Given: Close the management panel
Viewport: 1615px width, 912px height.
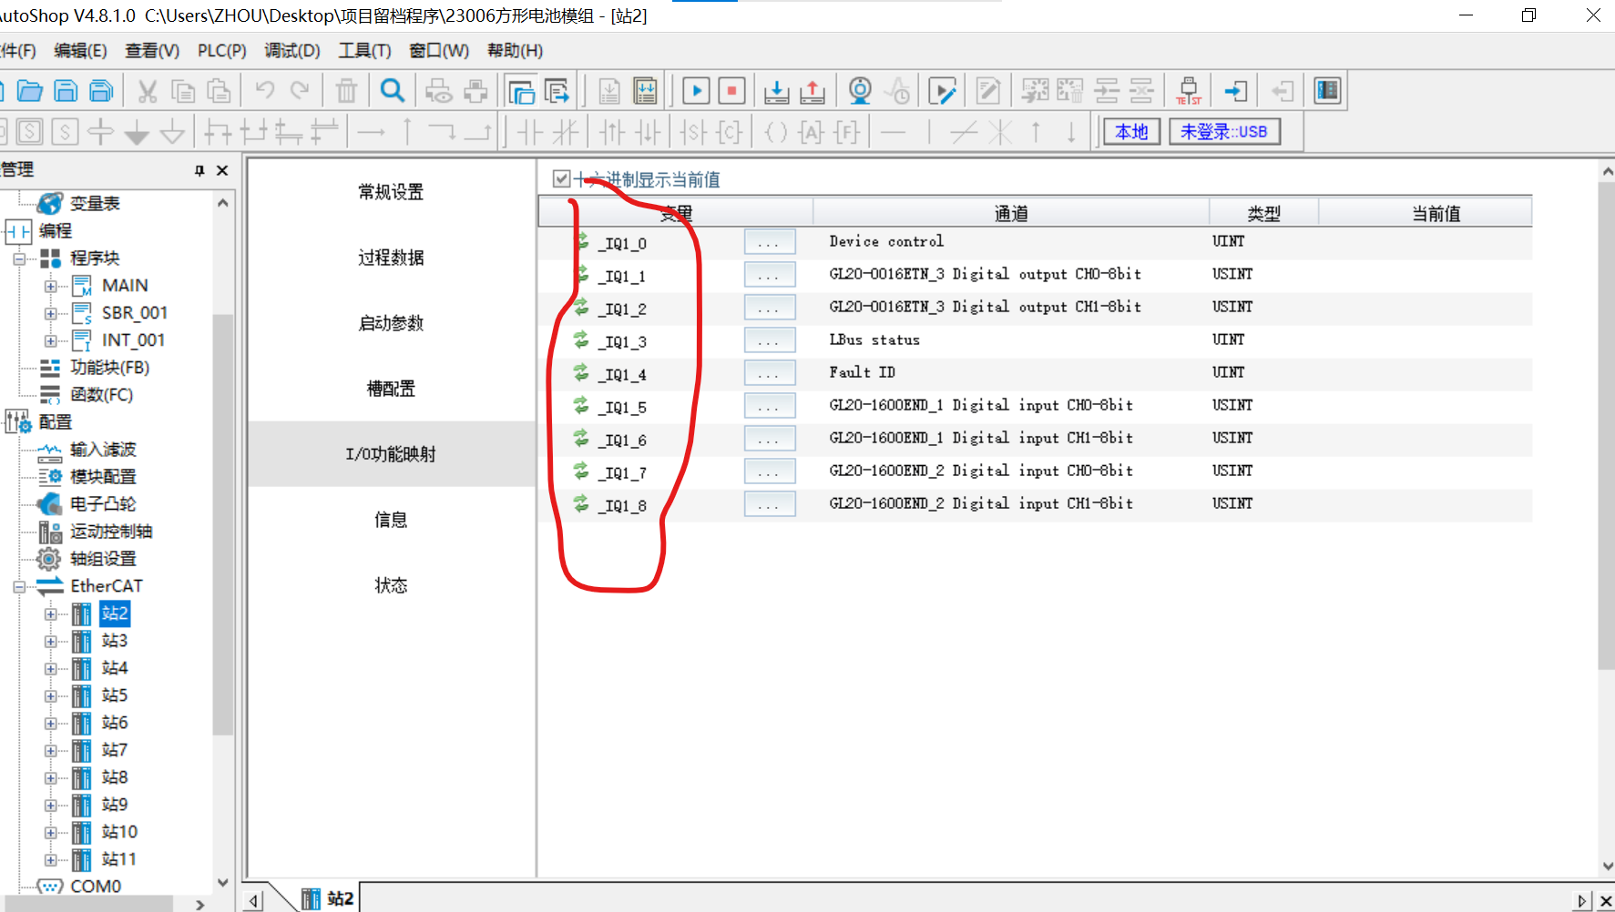Looking at the screenshot, I should [x=222, y=170].
